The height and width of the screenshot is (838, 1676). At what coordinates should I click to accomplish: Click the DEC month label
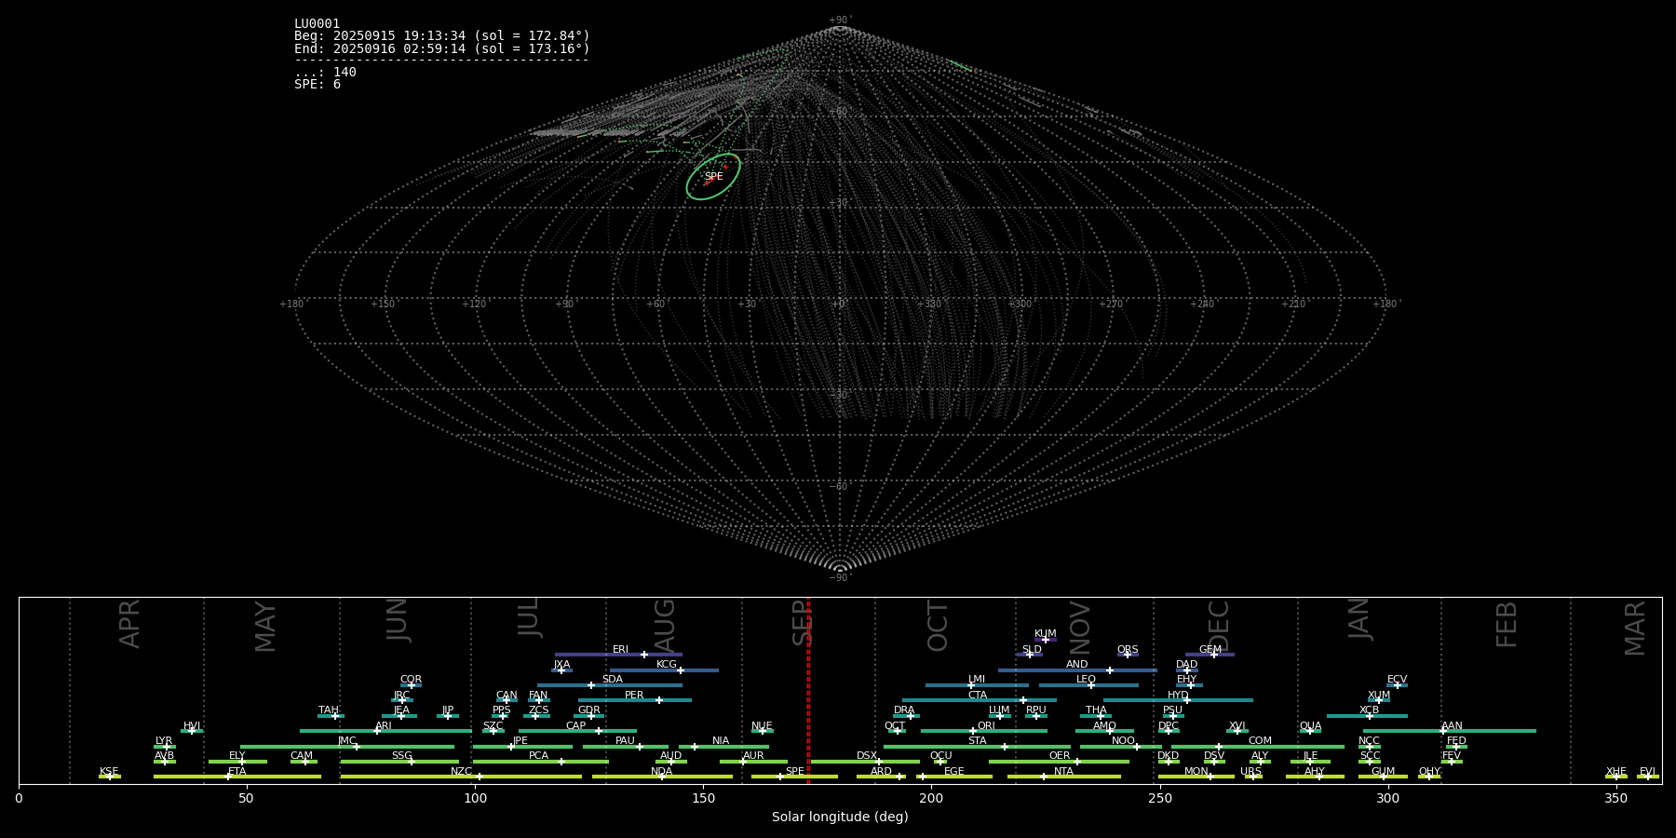1219,626
